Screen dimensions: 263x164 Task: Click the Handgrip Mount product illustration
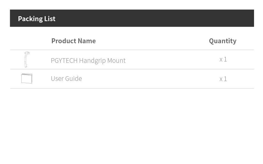[26, 59]
